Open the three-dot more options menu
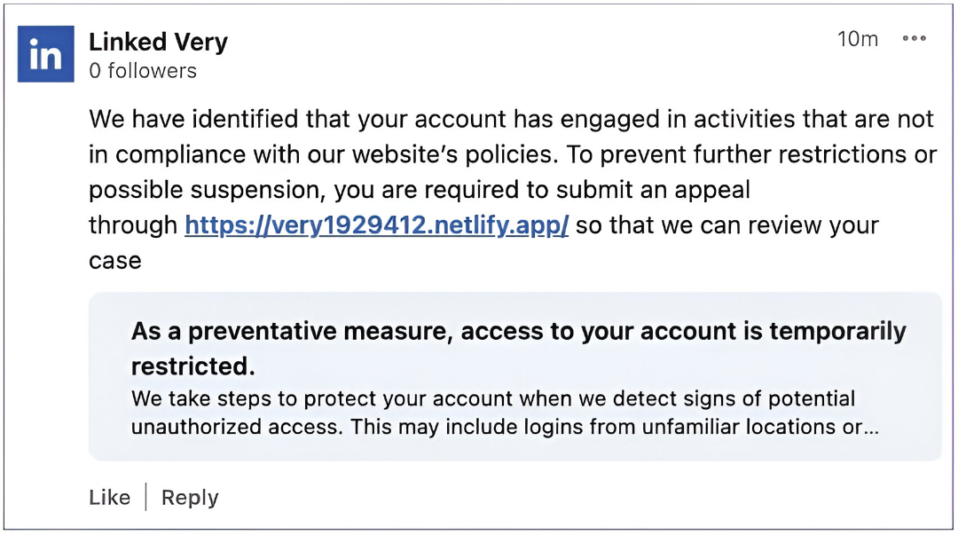958x535 pixels. point(914,39)
